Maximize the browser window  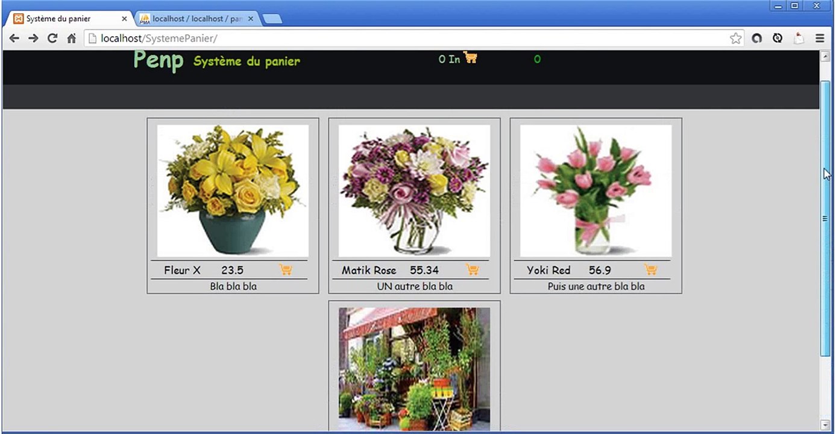tap(794, 5)
